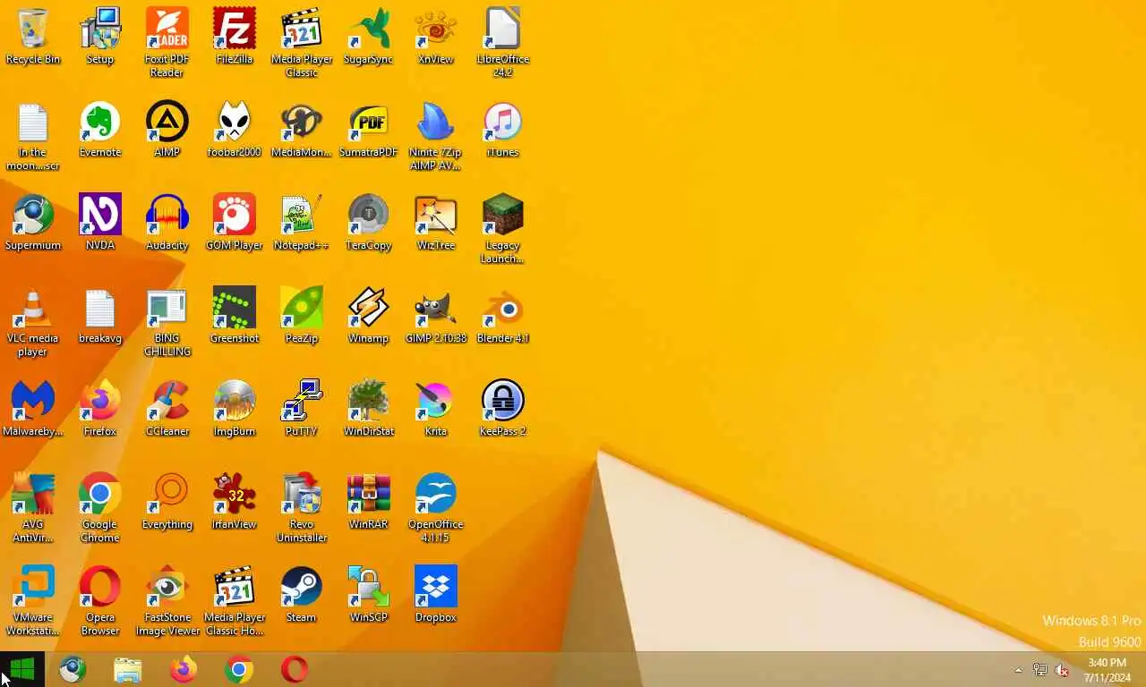Select the Greenshot shortcut
Viewport: 1146px width, 687px height.
(x=235, y=308)
